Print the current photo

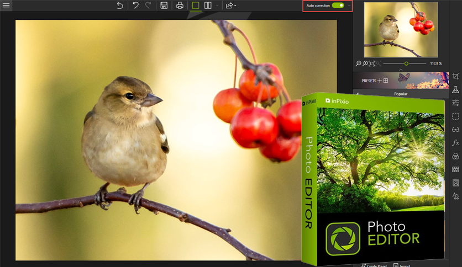click(180, 6)
